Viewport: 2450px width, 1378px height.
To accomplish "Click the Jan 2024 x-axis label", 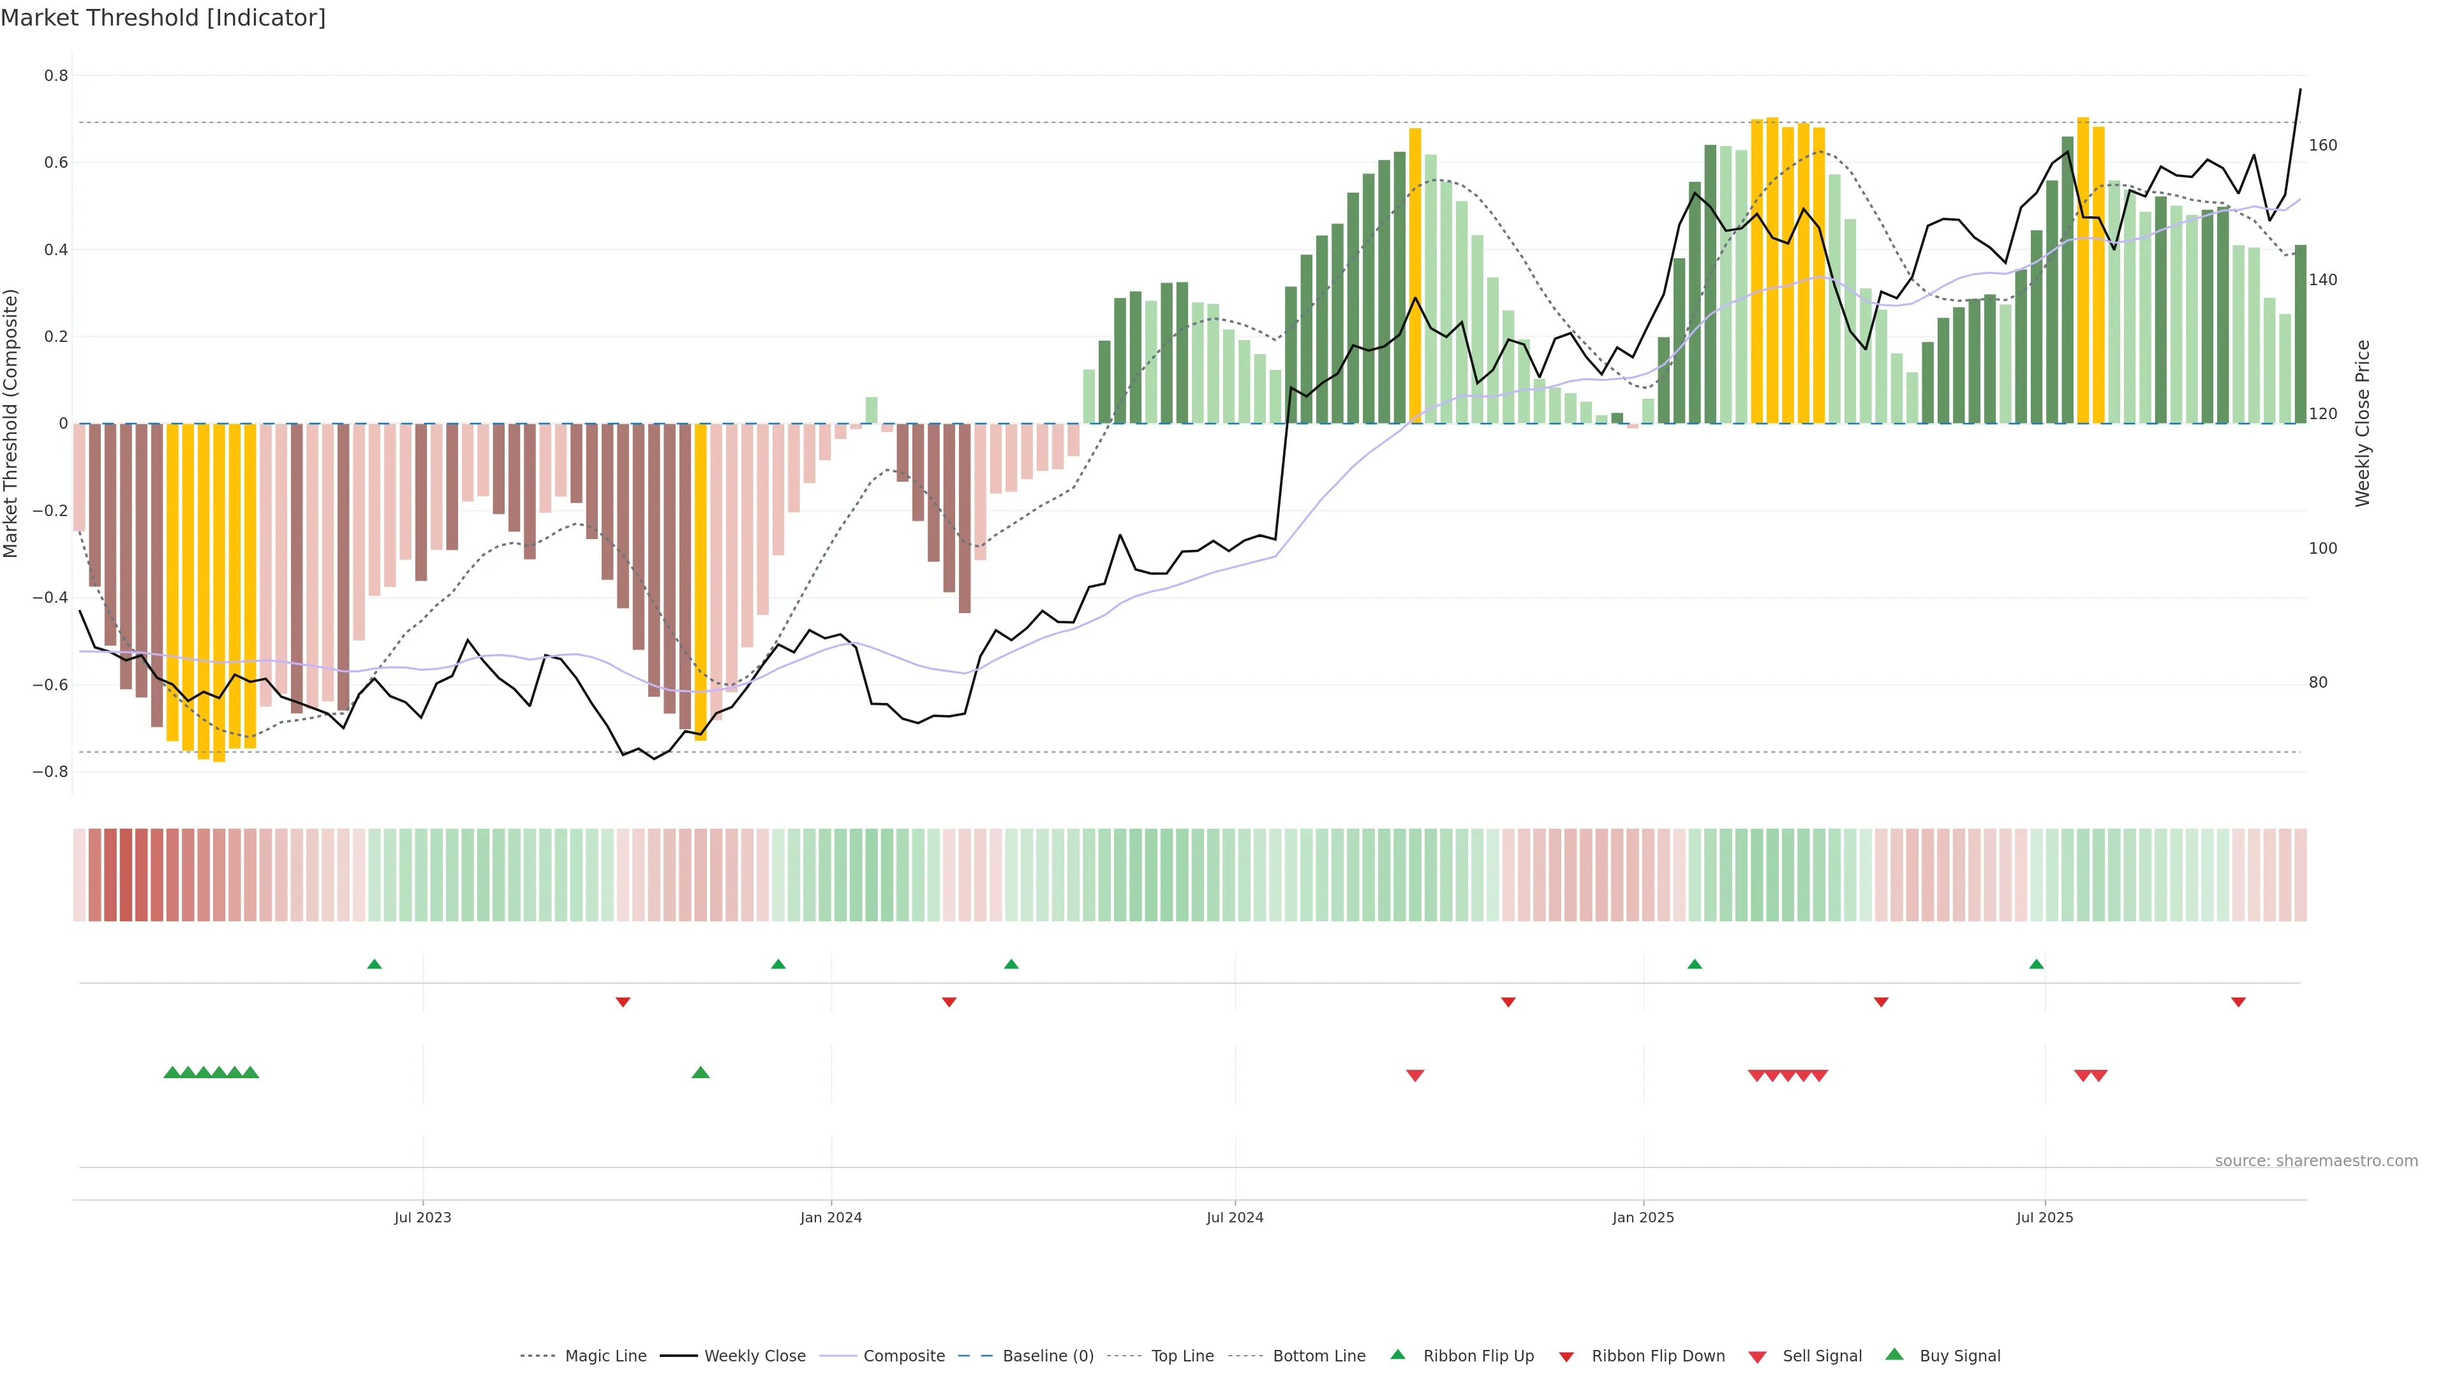I will [x=830, y=1217].
